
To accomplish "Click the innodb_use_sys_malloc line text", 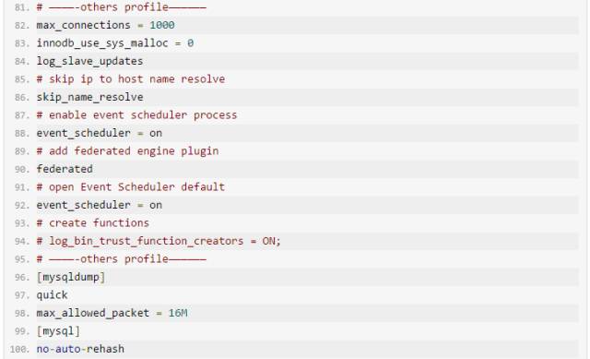I will (114, 43).
